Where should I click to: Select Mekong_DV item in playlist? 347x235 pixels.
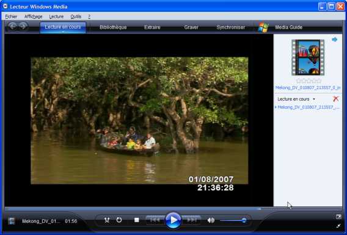308,107
